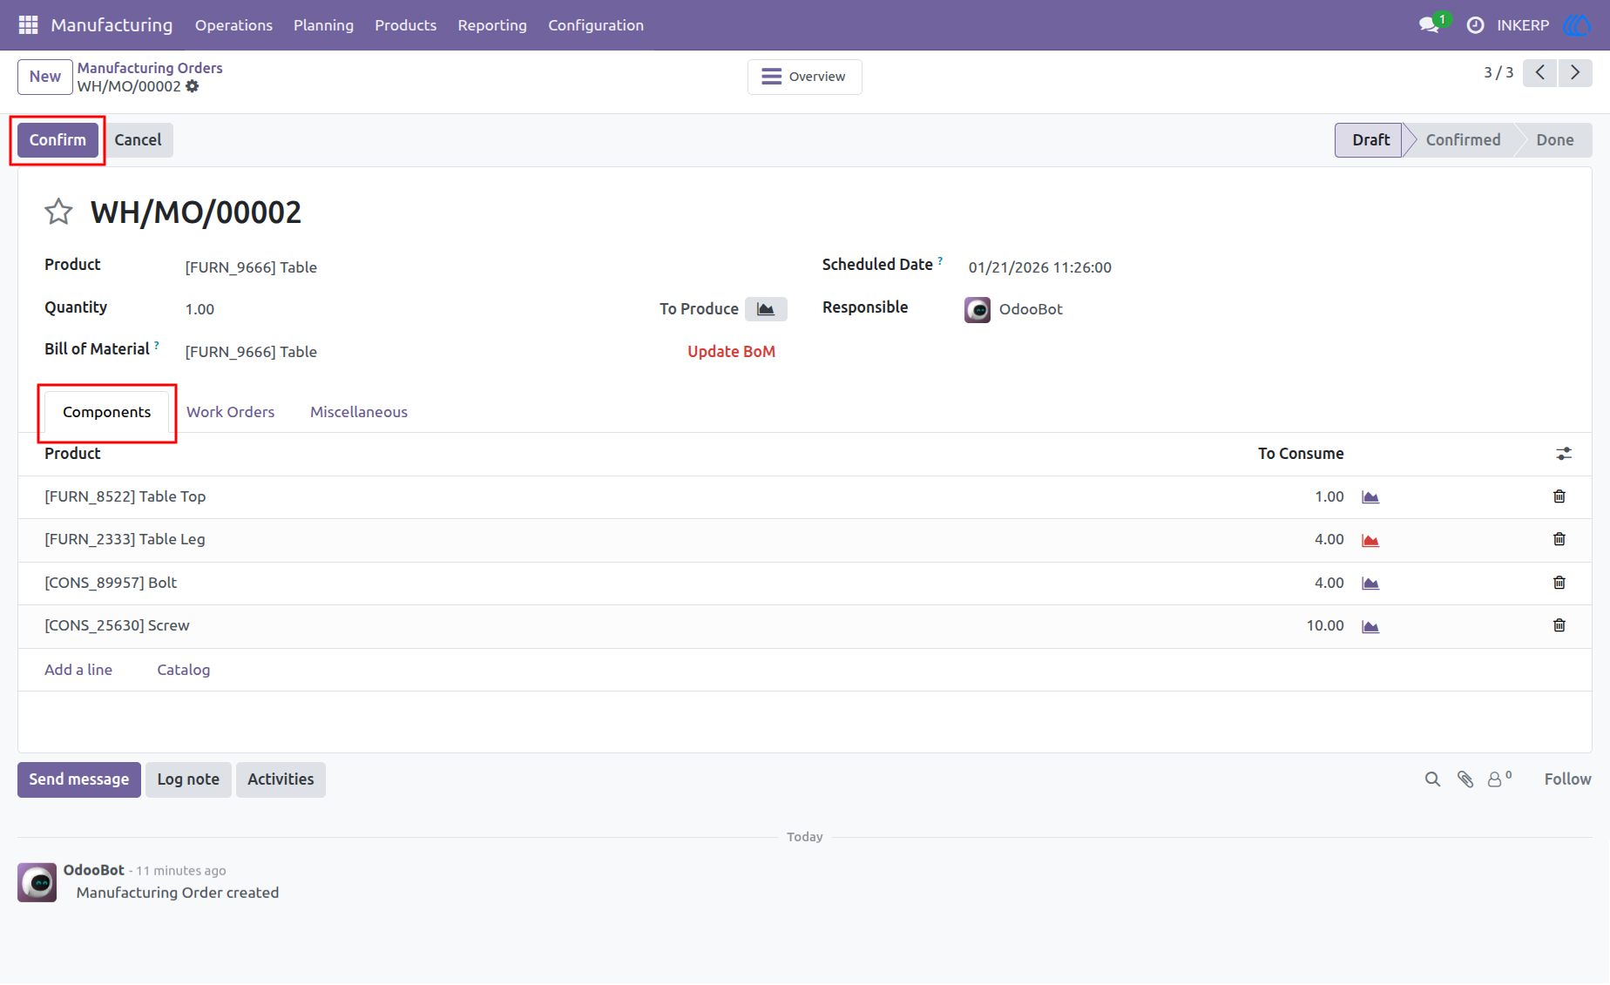Viewport: 1610px width, 985px height.
Task: Switch to the Miscellaneous tab
Action: [x=359, y=412]
